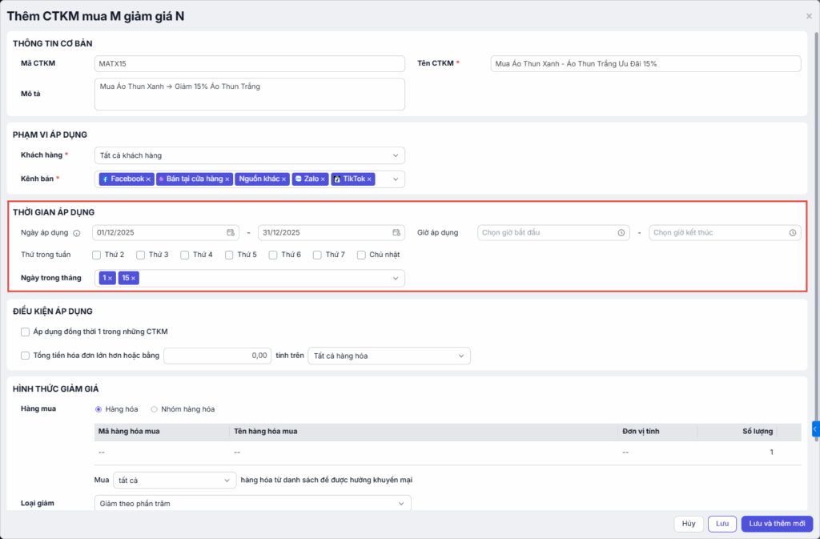Open the Tất cả hàng hóa dropdown

tap(388, 356)
